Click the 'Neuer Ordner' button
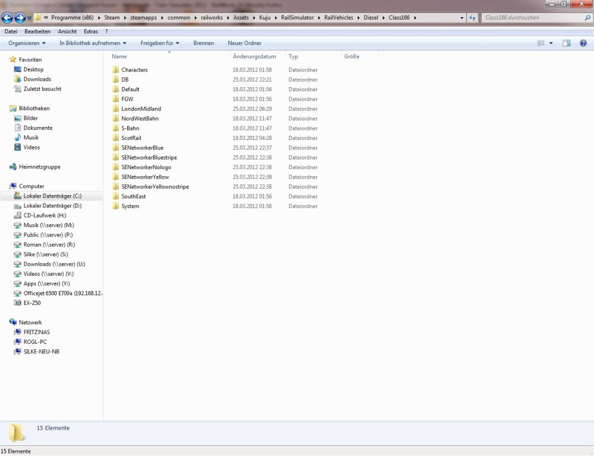 point(244,43)
